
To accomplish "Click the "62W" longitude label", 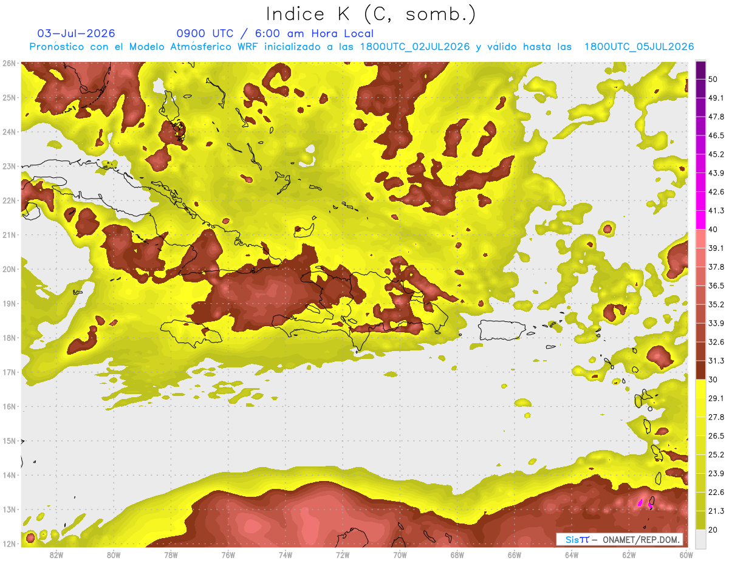I will (629, 554).
